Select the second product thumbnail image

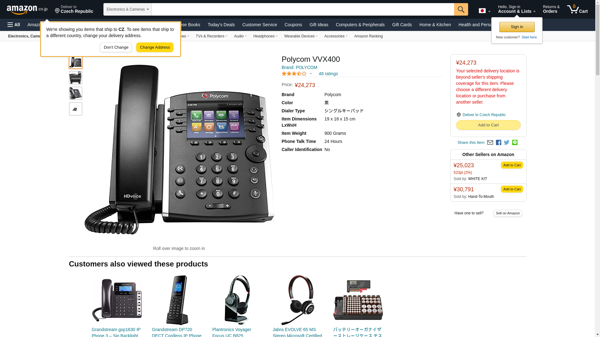tap(76, 78)
